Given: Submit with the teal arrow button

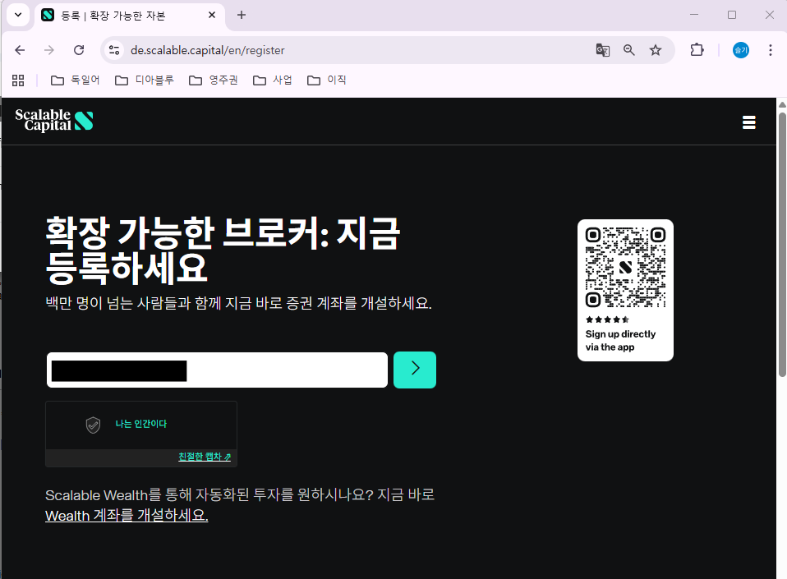Looking at the screenshot, I should pos(415,370).
